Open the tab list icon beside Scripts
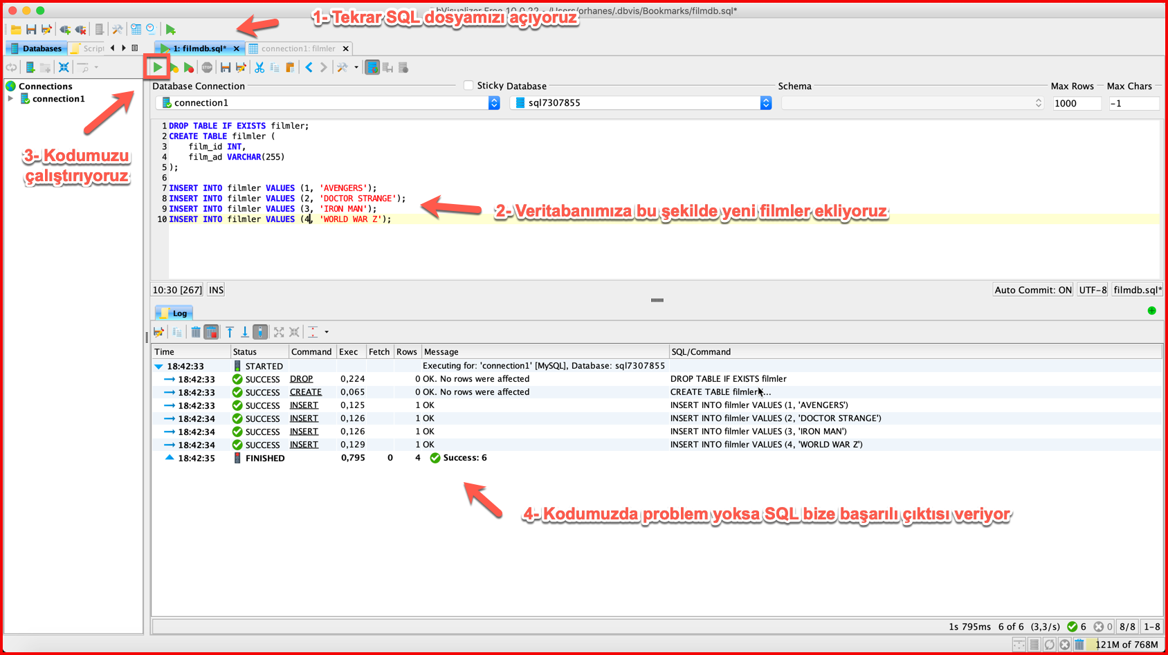1168x655 pixels. [135, 48]
